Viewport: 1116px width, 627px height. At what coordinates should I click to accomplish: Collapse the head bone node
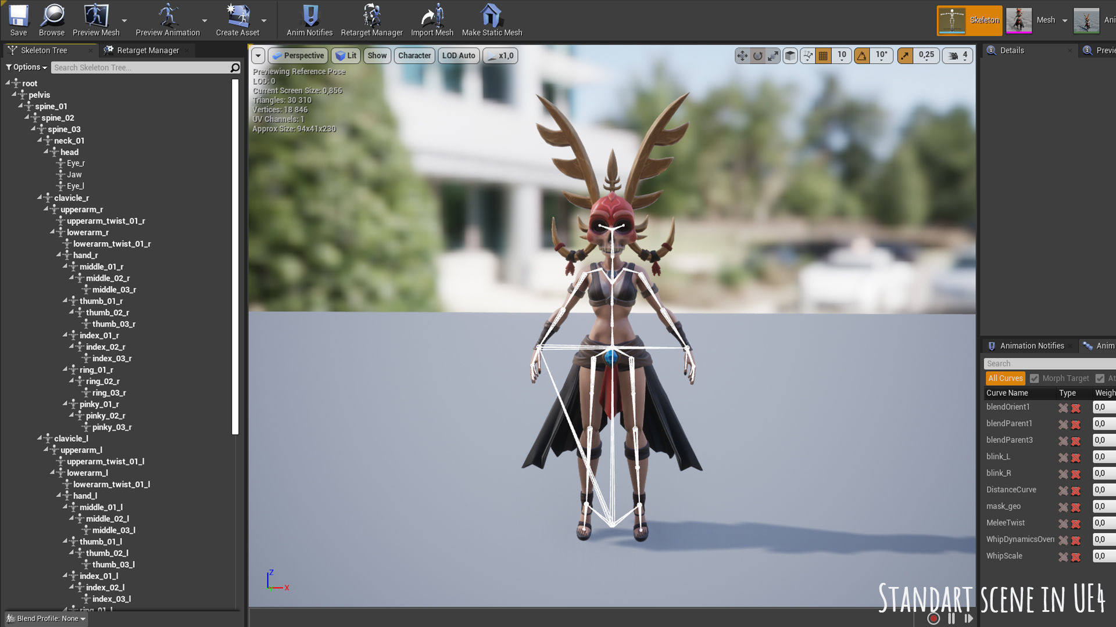pyautogui.click(x=46, y=152)
